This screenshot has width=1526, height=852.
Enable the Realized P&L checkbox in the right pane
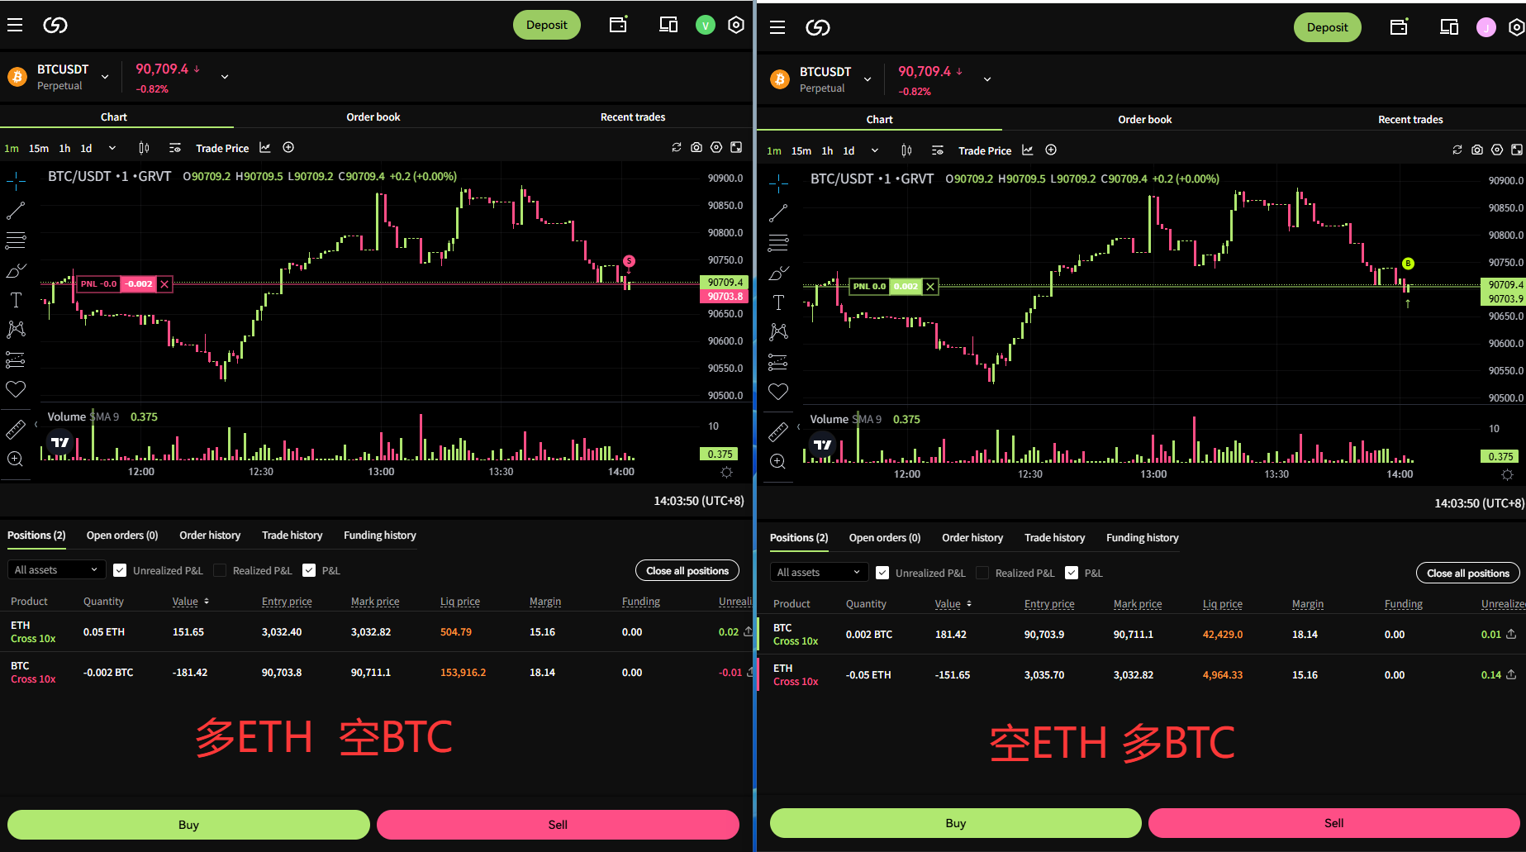pyautogui.click(x=982, y=573)
